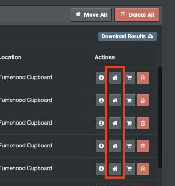Click the trash icon in the second row
The image size is (175, 186).
coord(143,100)
